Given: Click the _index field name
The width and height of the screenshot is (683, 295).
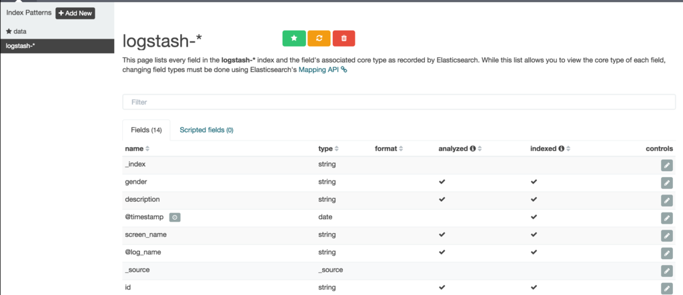Looking at the screenshot, I should pyautogui.click(x=135, y=164).
